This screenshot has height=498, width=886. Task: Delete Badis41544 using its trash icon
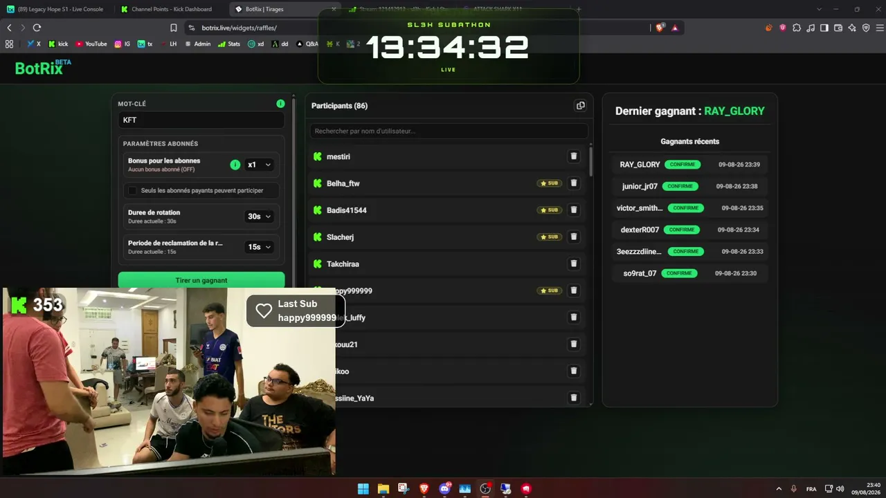click(573, 210)
